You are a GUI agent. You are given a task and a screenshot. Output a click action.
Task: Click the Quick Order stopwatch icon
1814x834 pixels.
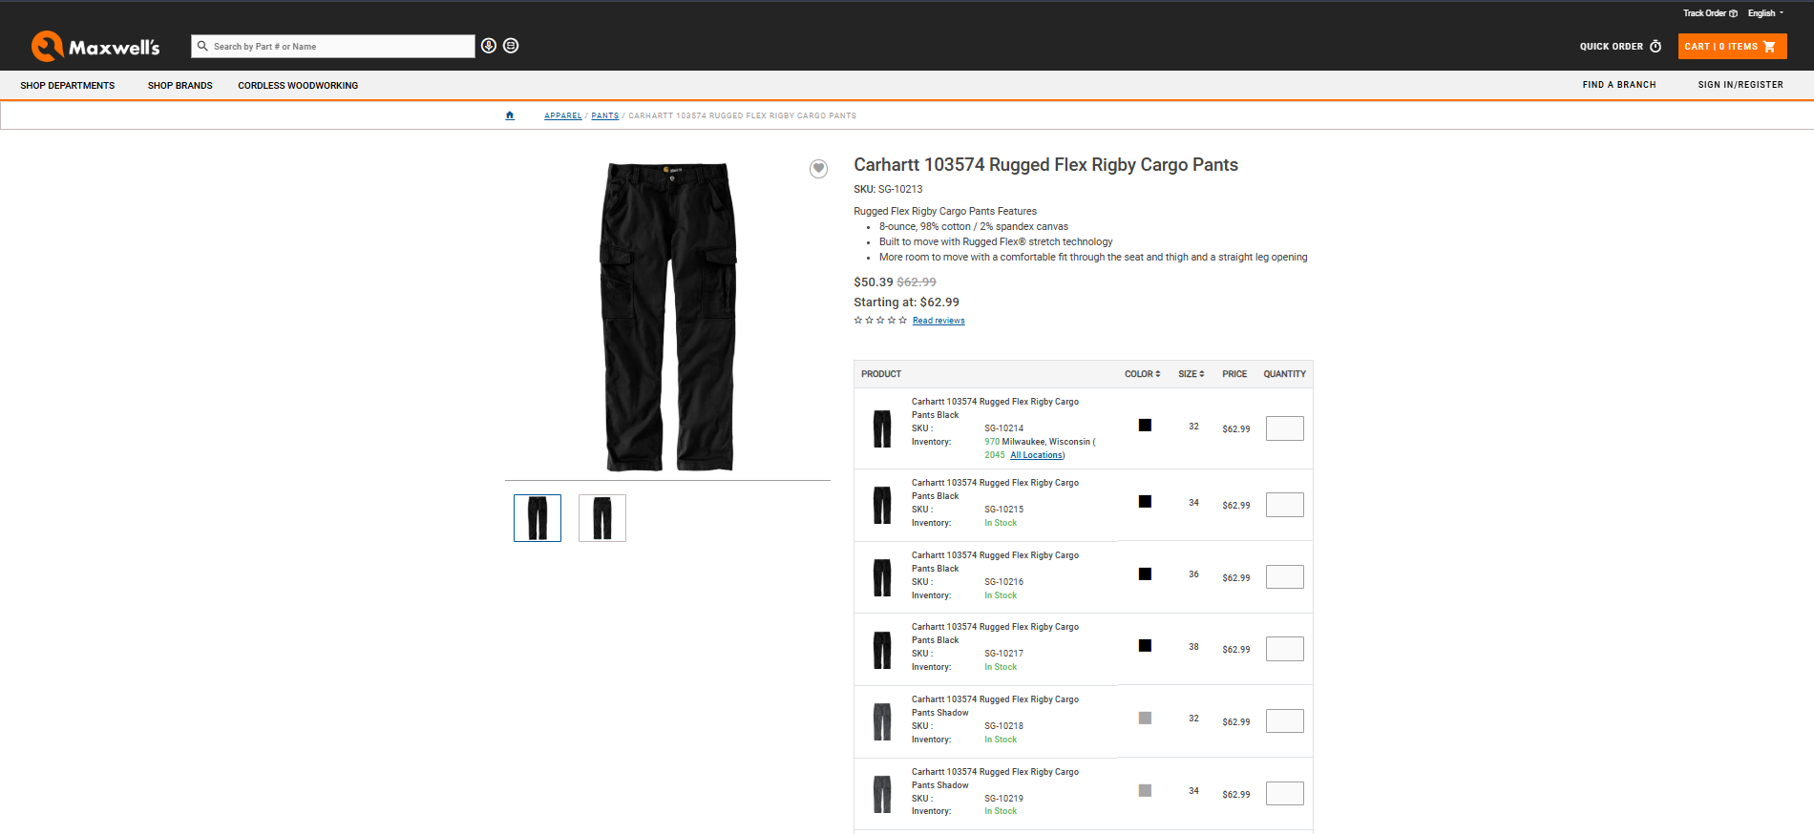(1656, 46)
